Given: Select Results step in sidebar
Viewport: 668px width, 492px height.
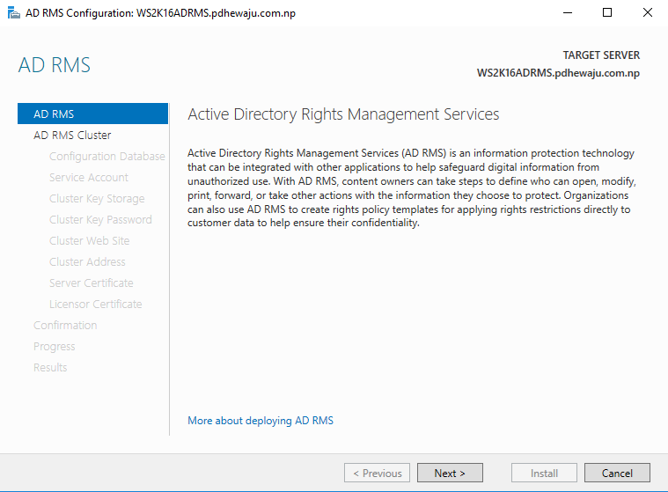Looking at the screenshot, I should point(50,367).
